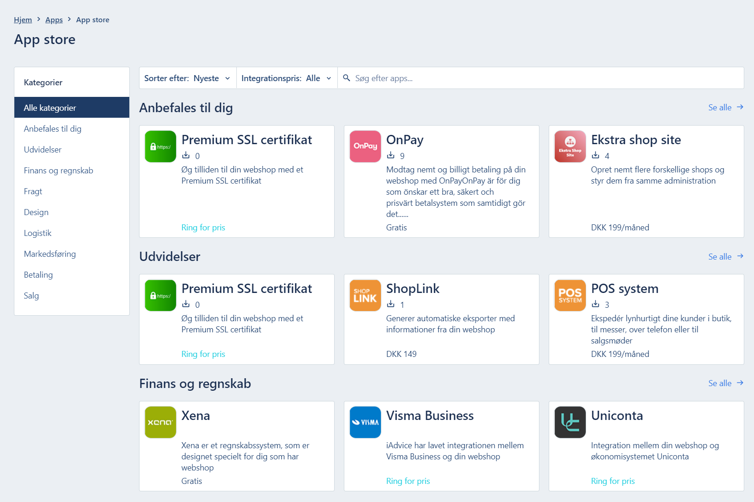Image resolution: width=754 pixels, height=502 pixels.
Task: Open the OnPay app title
Action: pyautogui.click(x=405, y=140)
